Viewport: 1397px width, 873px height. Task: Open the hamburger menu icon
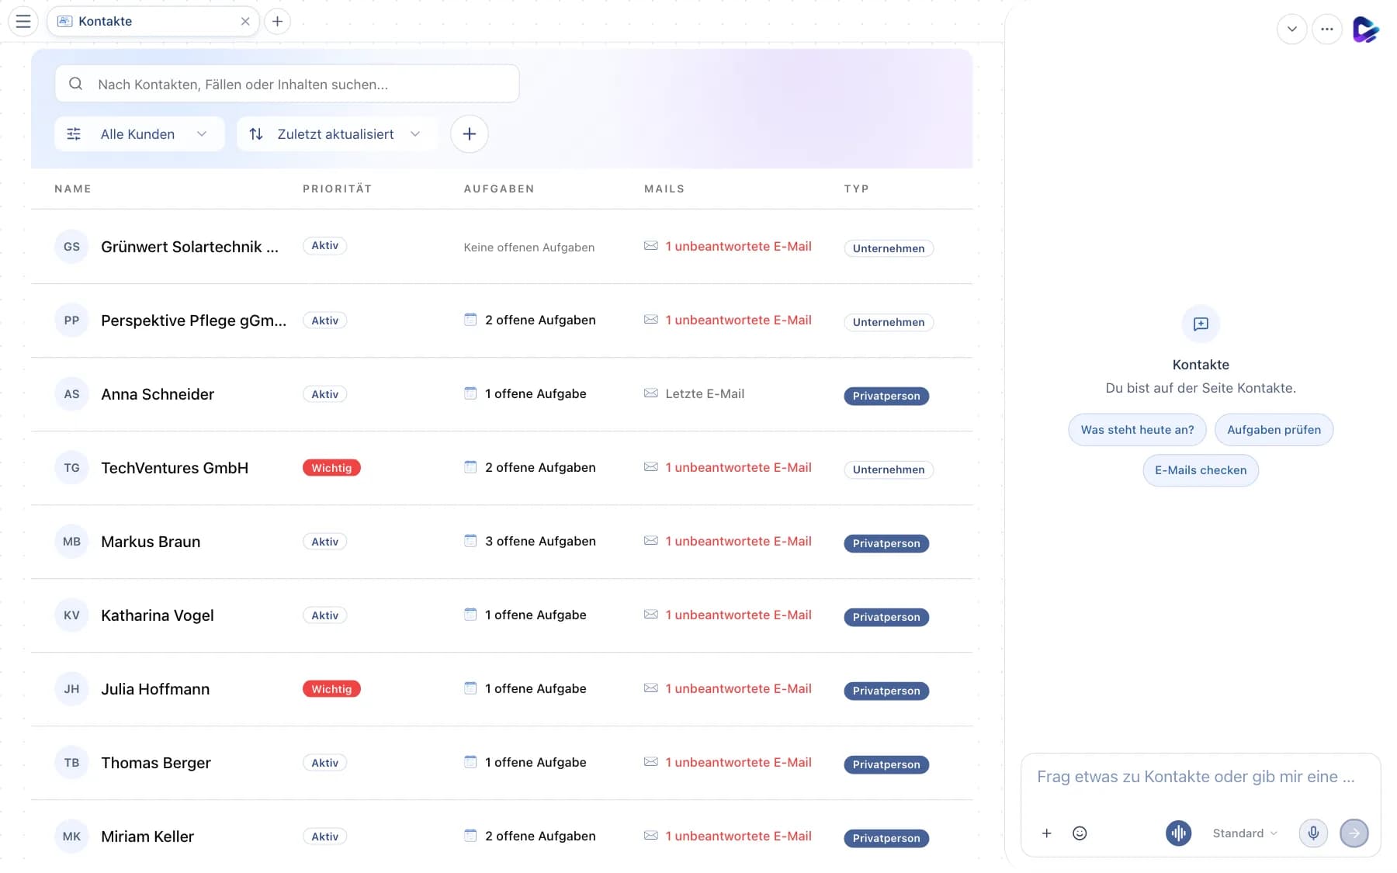(x=23, y=21)
